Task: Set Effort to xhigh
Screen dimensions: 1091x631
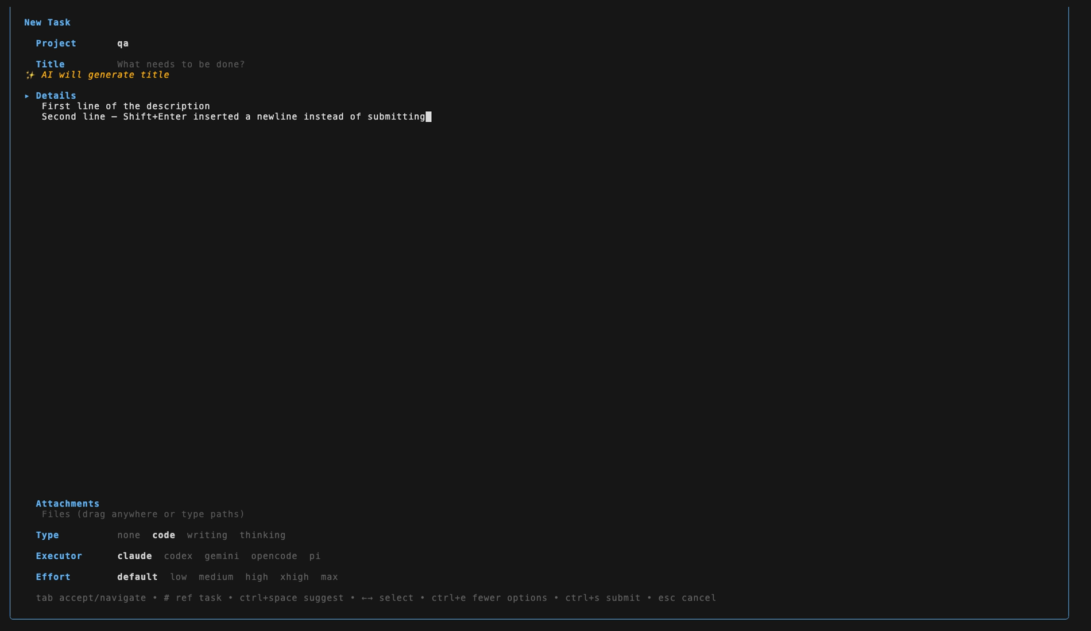Action: (x=295, y=577)
